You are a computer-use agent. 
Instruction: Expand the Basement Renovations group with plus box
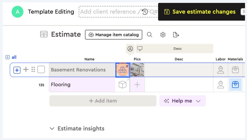17,70
